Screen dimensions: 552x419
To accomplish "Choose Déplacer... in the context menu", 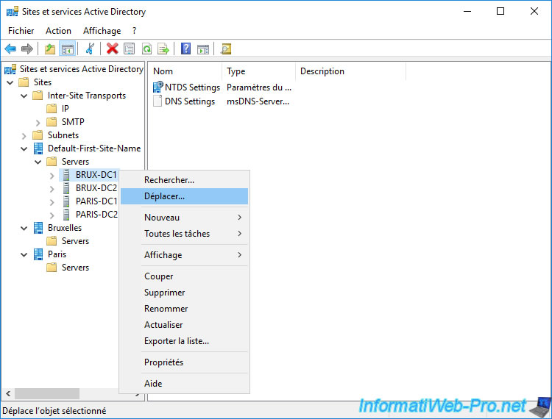I will (x=164, y=196).
